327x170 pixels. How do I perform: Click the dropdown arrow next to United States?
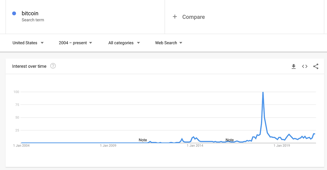(x=42, y=43)
